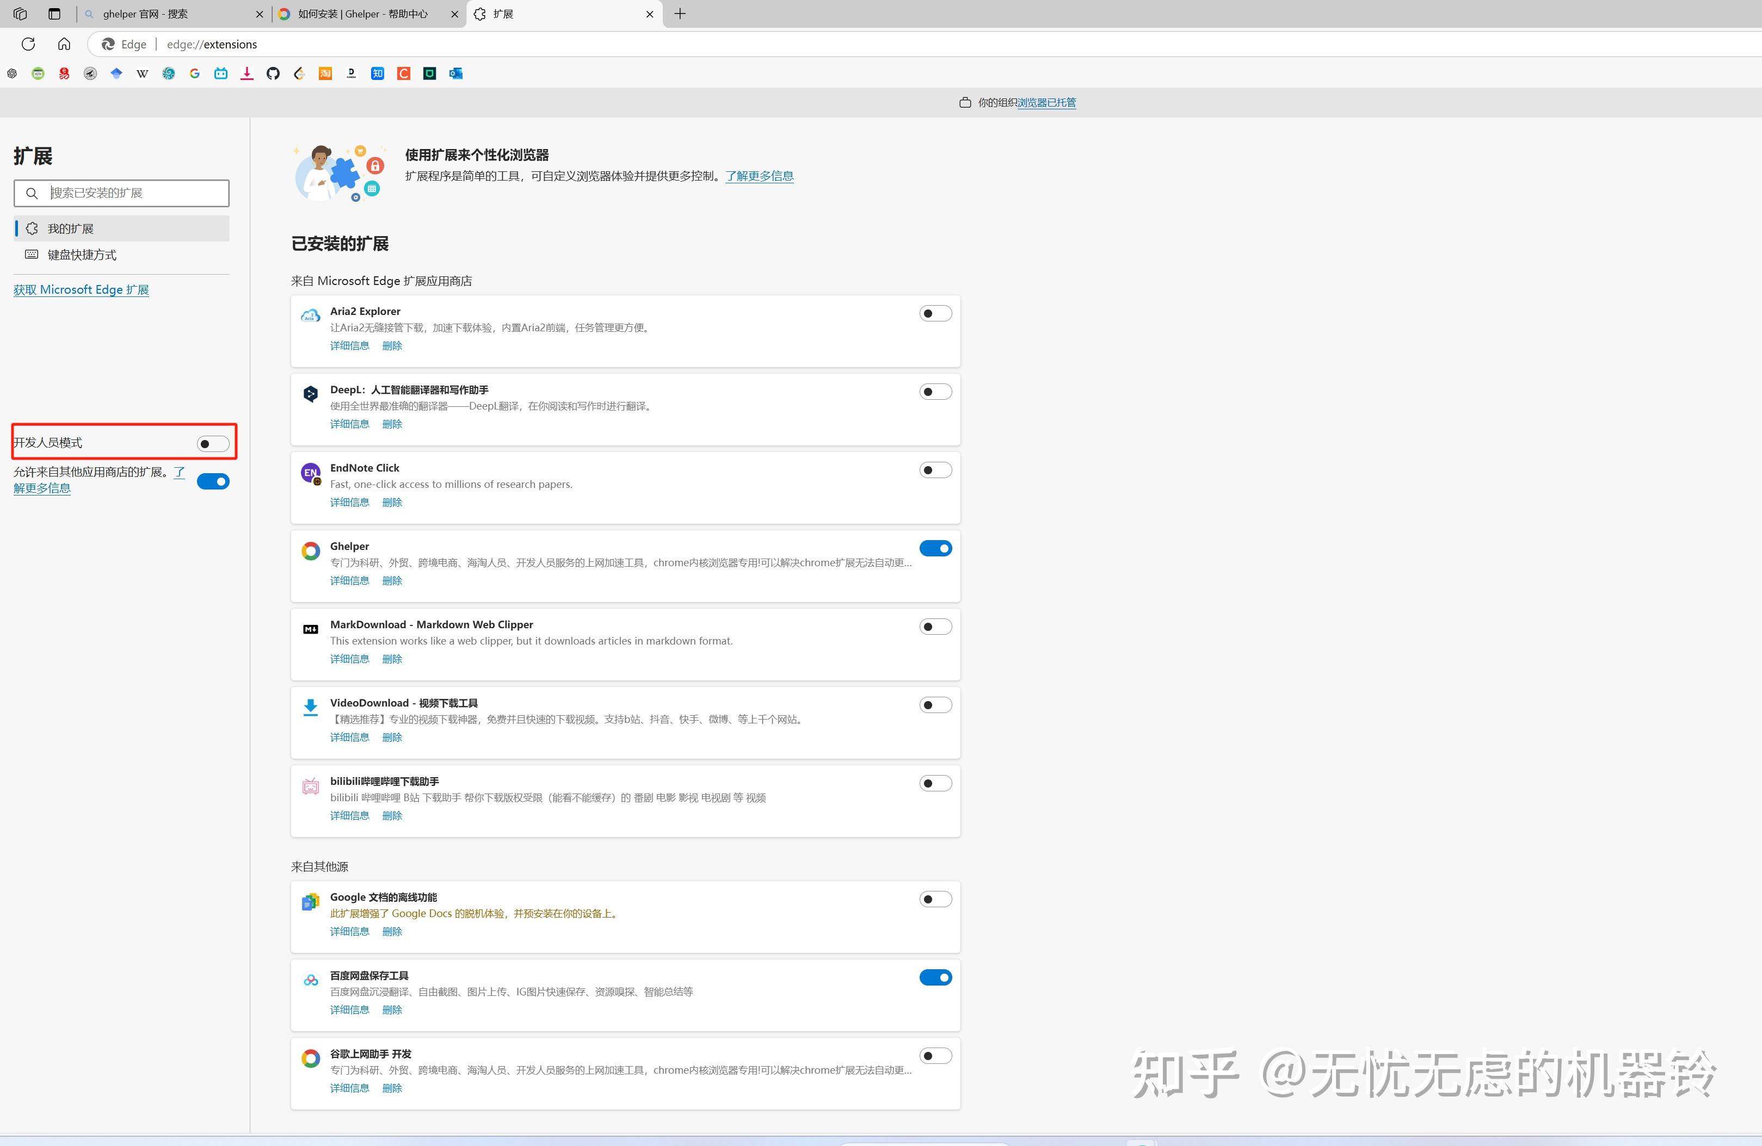Open the tab search dropdown
The image size is (1762, 1146).
(x=89, y=13)
